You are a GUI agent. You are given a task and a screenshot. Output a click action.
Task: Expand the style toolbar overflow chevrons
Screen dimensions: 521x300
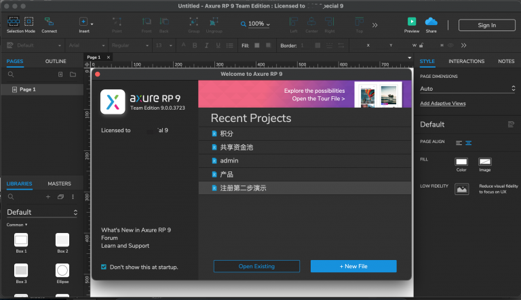[x=464, y=45]
